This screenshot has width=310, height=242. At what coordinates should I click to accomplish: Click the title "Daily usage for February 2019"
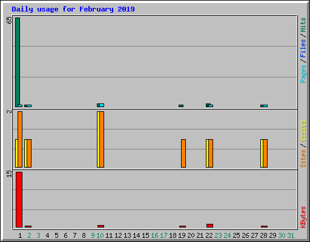pos(73,9)
